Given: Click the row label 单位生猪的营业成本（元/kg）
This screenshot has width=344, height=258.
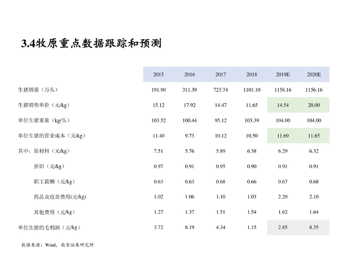Looking at the screenshot, I should click(x=52, y=136).
